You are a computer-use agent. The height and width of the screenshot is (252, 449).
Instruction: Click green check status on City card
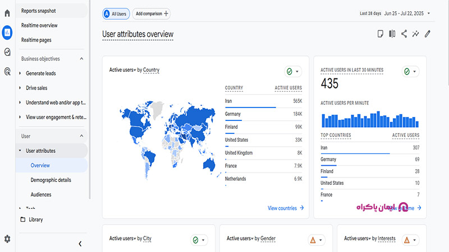pos(195,240)
